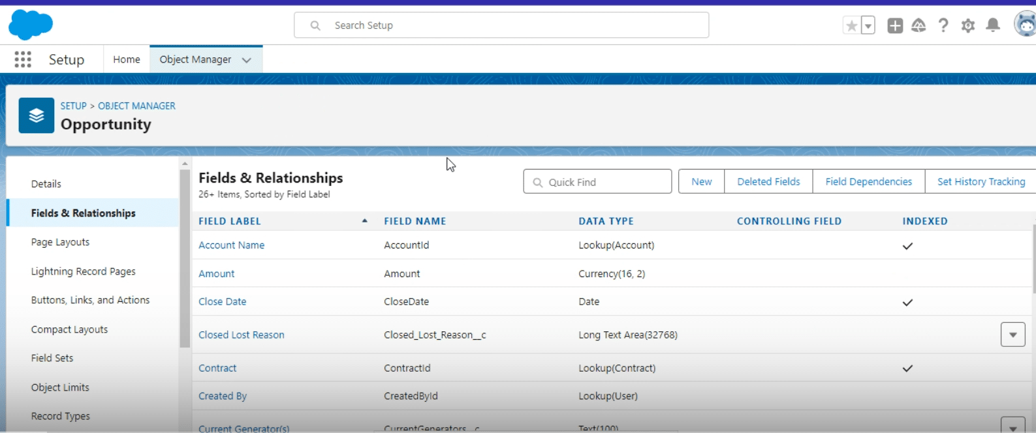1036x433 pixels.
Task: Expand the Object Manager tab chevron
Action: 247,60
